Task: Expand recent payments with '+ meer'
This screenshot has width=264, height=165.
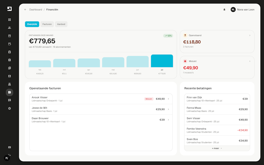Action: click(x=217, y=148)
